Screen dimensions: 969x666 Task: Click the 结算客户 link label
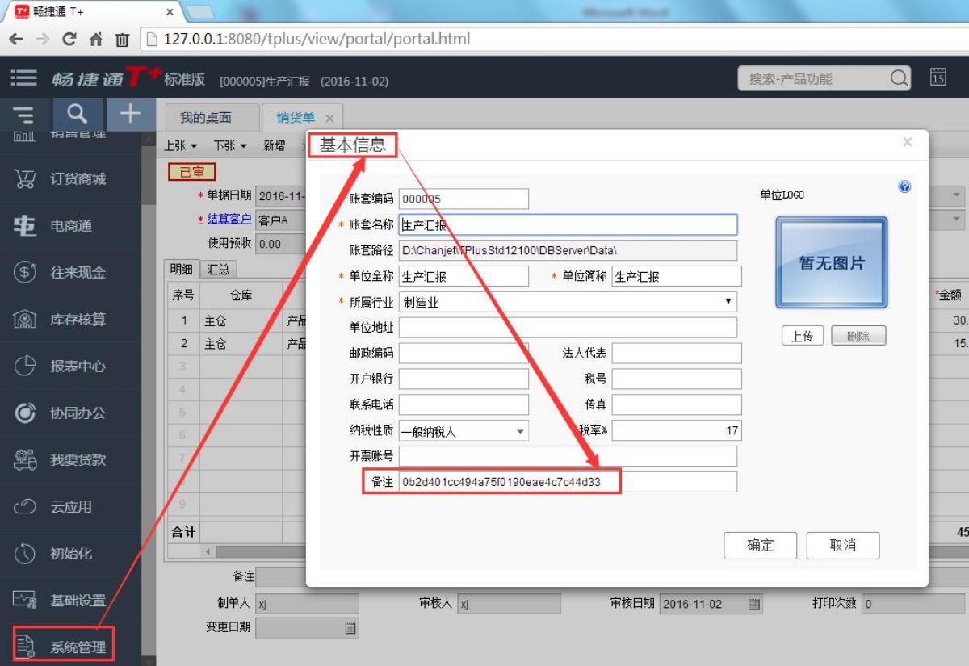tap(229, 220)
